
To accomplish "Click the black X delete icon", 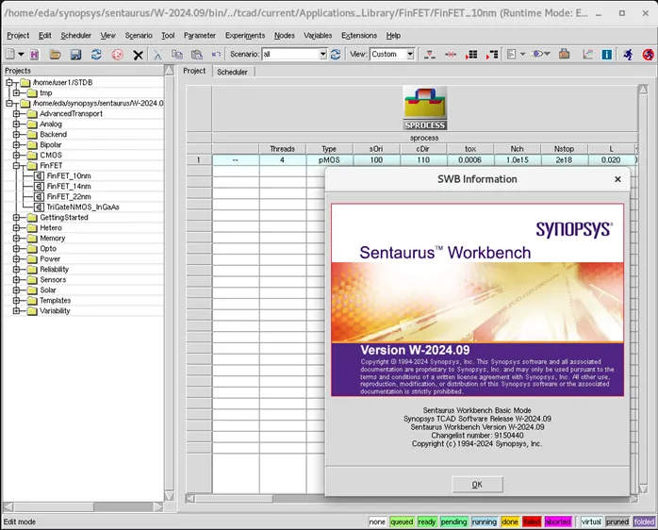I will click(x=138, y=55).
